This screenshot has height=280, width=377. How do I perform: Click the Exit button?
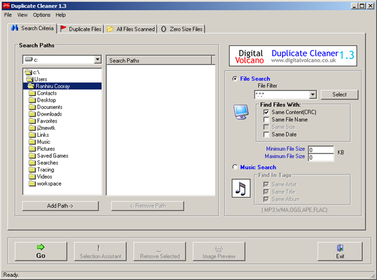[340, 251]
